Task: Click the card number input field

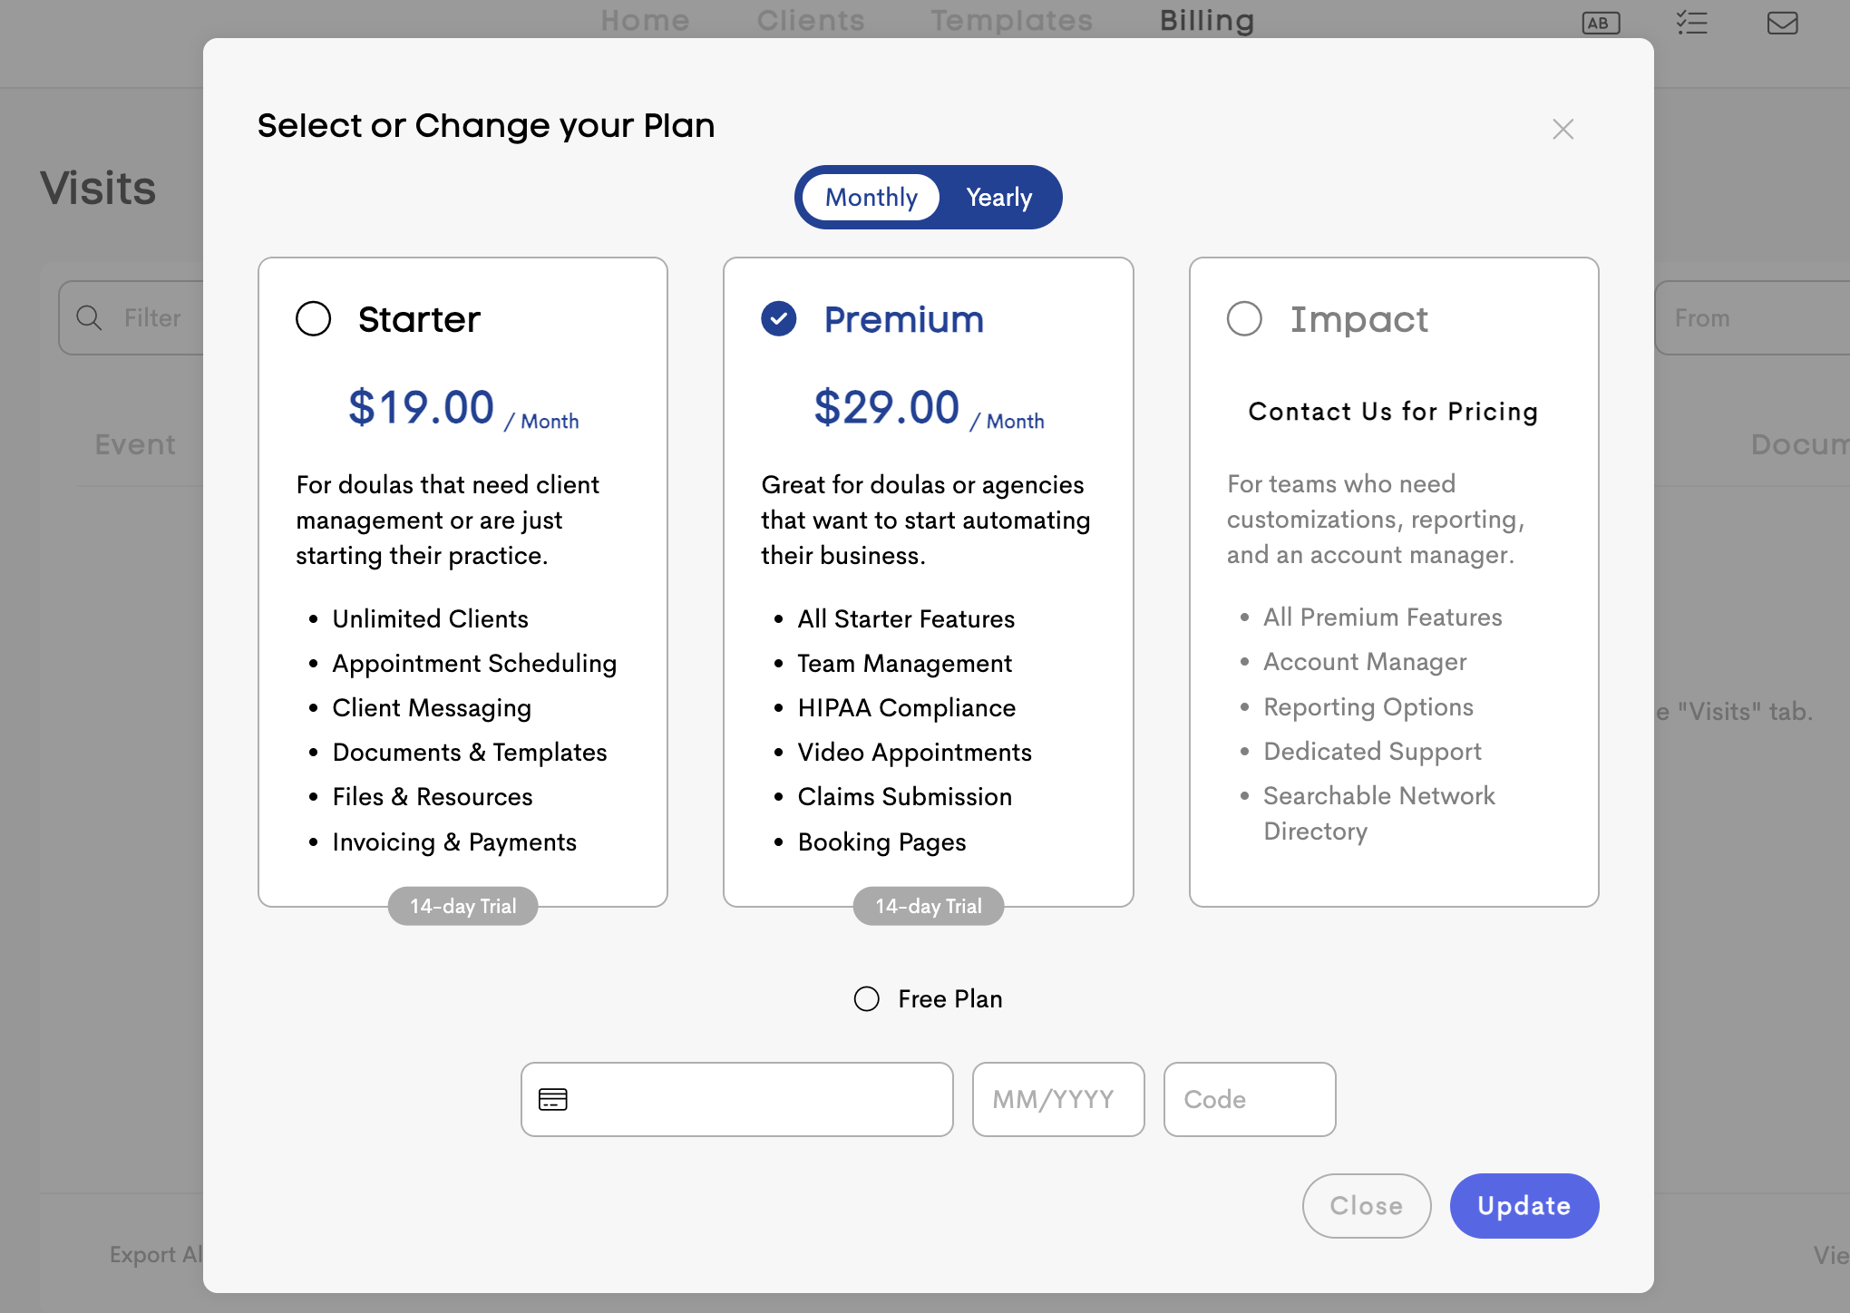Action: [x=757, y=1100]
